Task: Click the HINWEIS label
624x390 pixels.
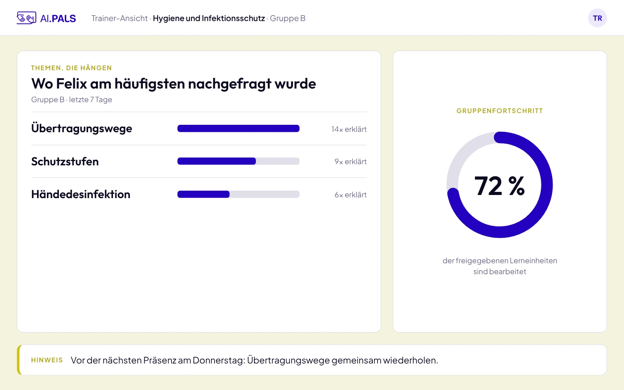Action: tap(47, 360)
